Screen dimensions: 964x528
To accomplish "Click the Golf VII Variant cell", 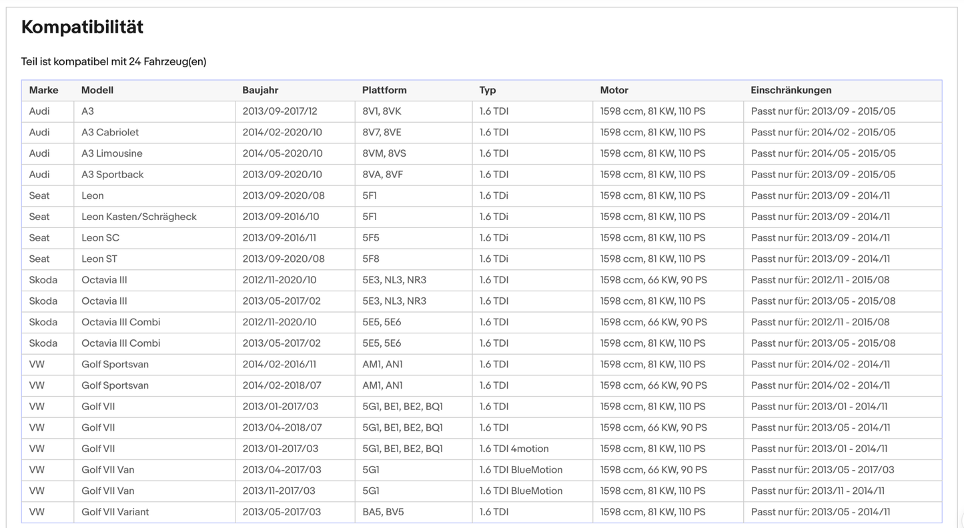I will (x=155, y=512).
